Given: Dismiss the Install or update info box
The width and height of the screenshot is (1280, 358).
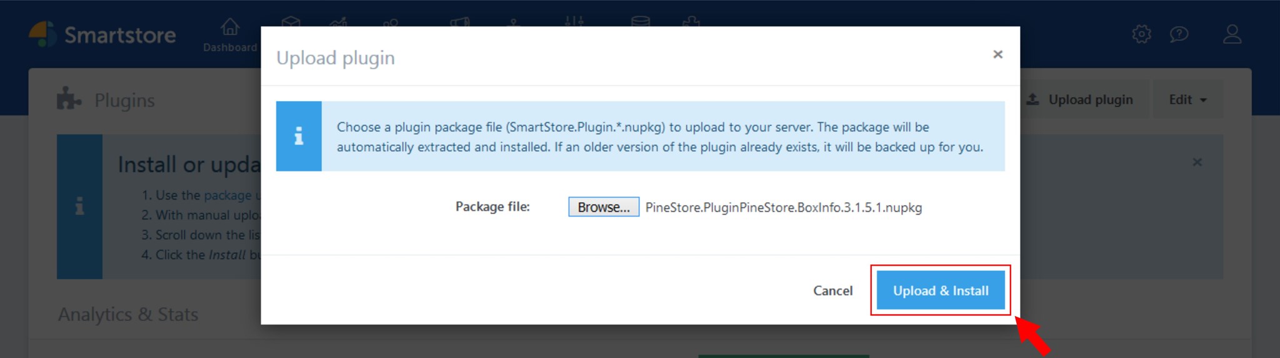Looking at the screenshot, I should coord(1197,162).
